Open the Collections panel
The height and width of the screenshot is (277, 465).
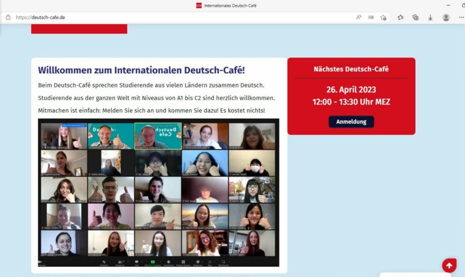pyautogui.click(x=416, y=18)
